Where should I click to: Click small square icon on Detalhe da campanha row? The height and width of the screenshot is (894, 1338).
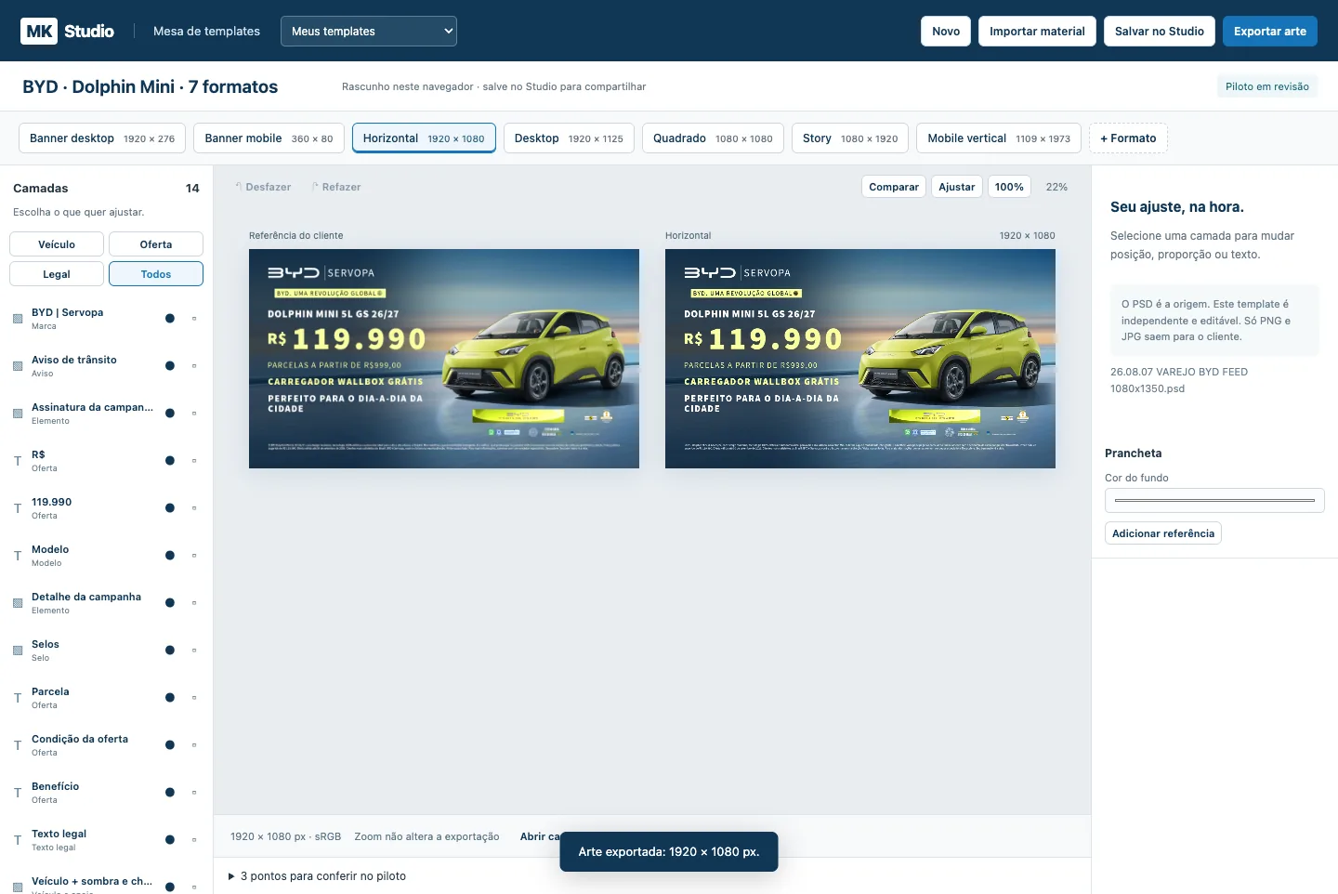point(194,603)
